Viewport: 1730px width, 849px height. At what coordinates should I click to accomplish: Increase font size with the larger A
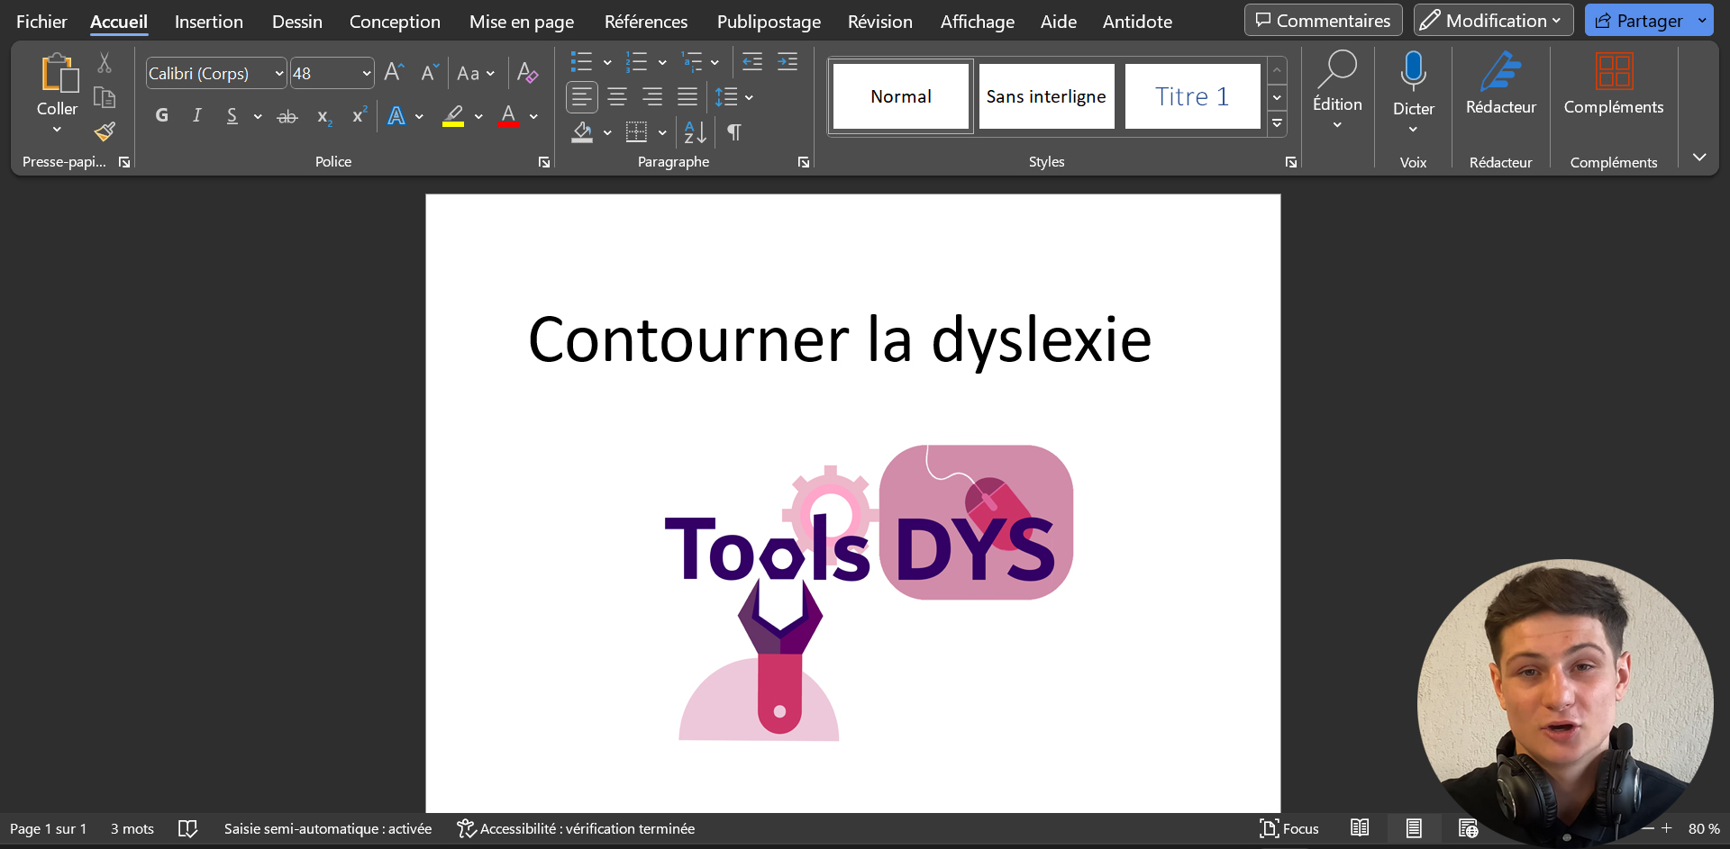(394, 73)
